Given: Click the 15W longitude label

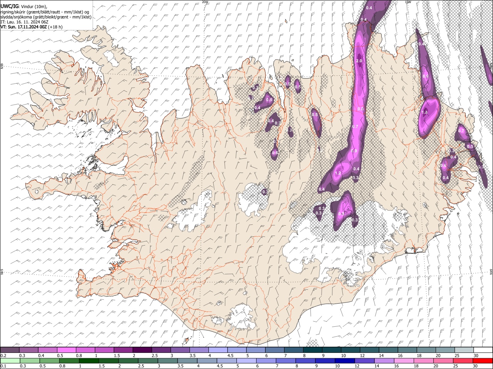Looking at the screenshot, I should 408,2.
